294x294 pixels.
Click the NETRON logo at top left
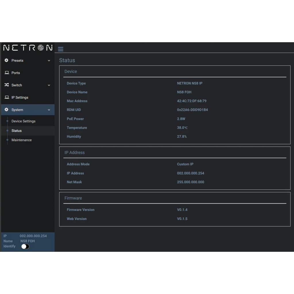pos(27,47)
